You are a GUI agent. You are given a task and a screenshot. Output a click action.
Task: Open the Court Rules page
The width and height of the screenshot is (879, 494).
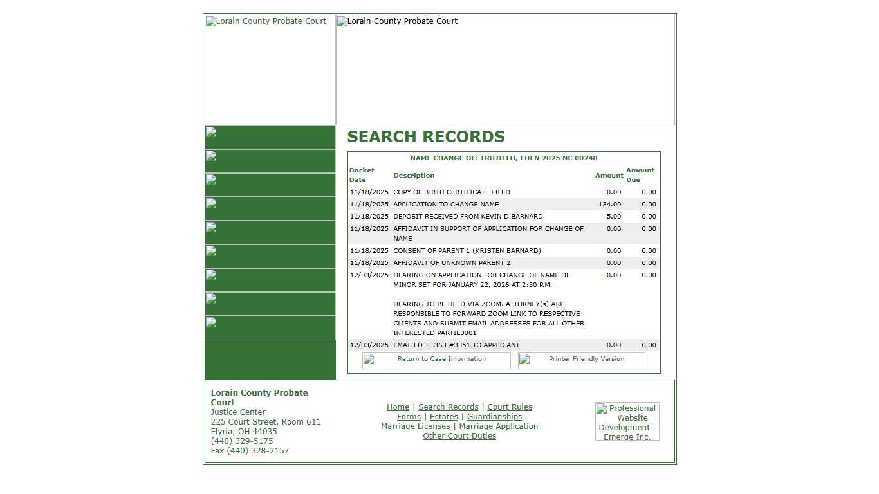(x=510, y=407)
